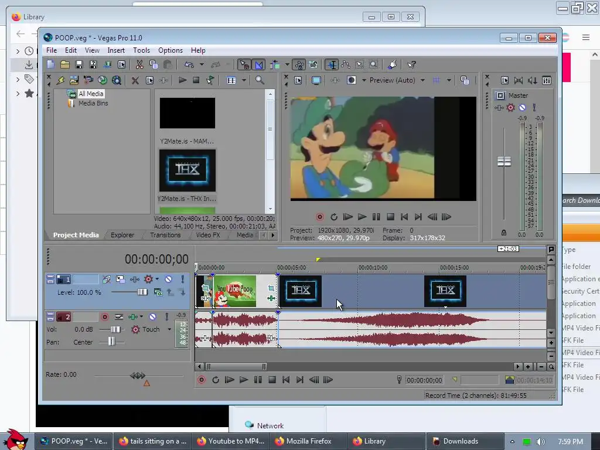The height and width of the screenshot is (450, 600).
Task: Save the project using the floppy disk icon
Action: point(79,64)
